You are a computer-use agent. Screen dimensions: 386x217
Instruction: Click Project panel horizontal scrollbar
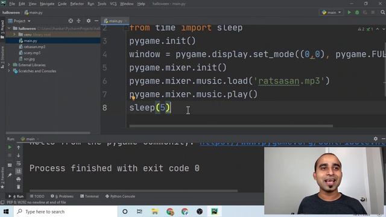48,133
